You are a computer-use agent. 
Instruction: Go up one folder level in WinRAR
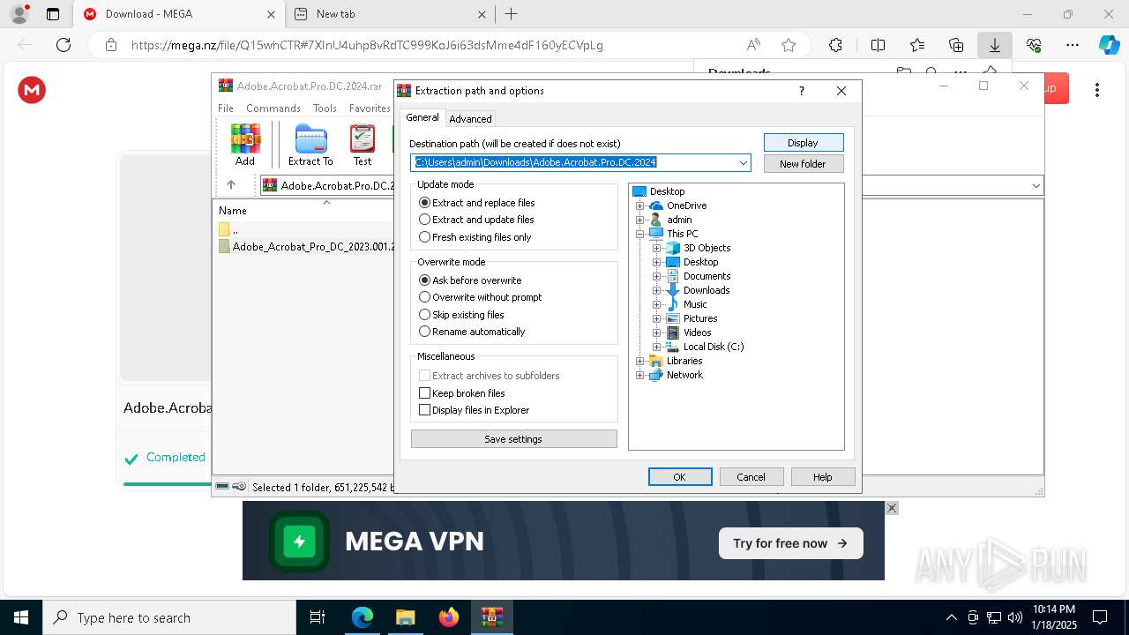[231, 185]
